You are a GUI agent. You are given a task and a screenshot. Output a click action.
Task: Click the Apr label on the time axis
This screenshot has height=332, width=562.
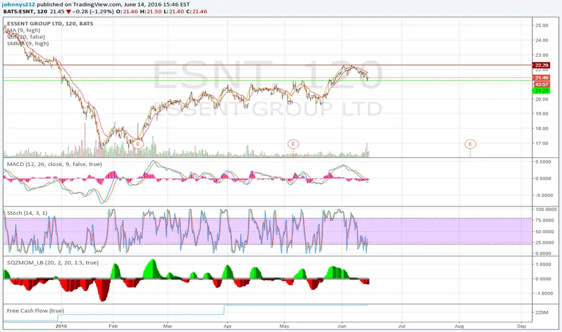coord(227,326)
